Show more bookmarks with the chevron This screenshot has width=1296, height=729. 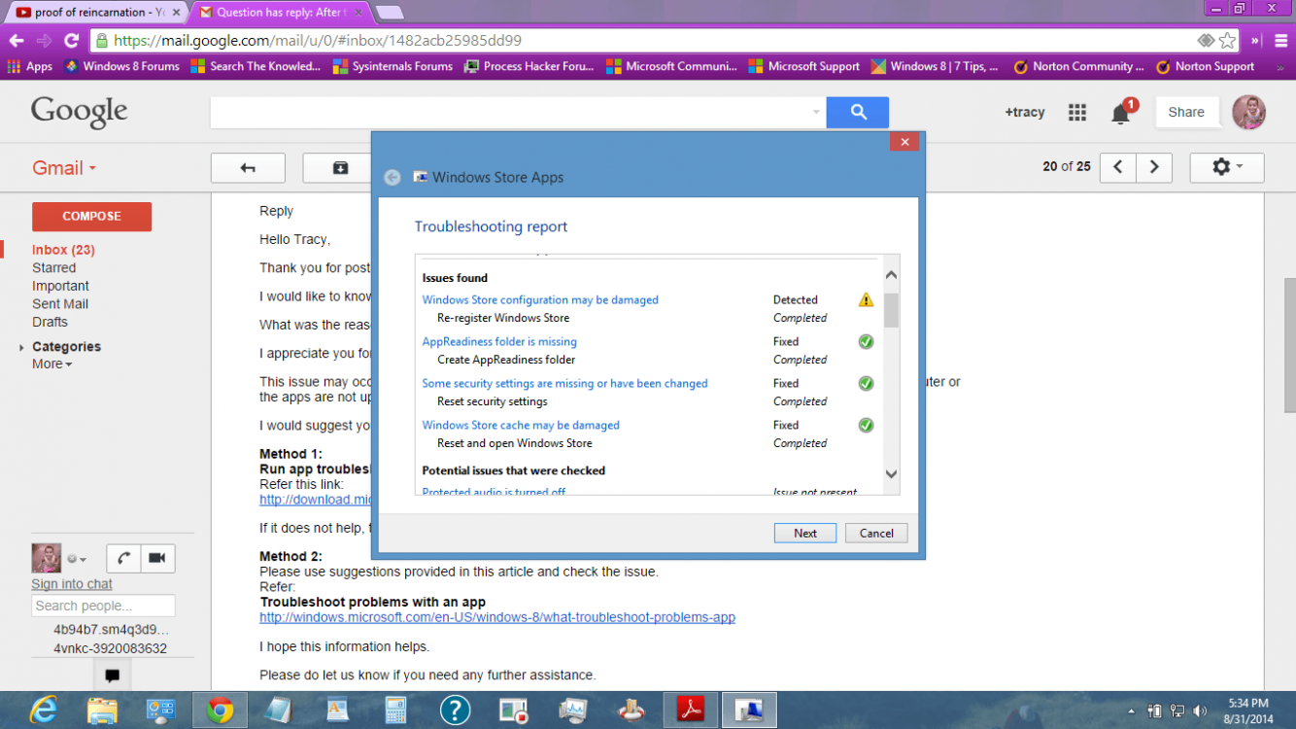tap(1280, 66)
